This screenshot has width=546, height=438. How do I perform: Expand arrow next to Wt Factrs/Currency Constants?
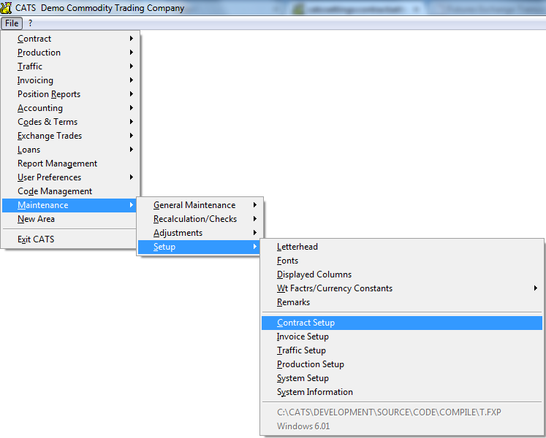(536, 288)
